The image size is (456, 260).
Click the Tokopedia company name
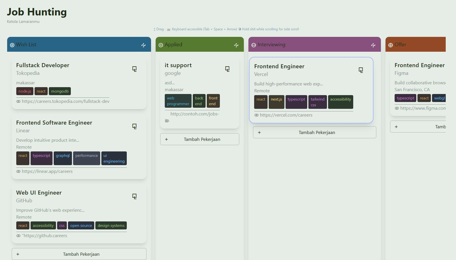pyautogui.click(x=28, y=73)
